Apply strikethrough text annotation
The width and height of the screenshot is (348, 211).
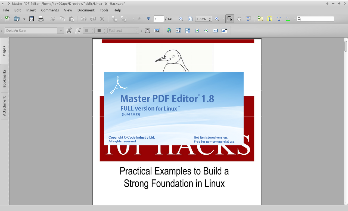point(279,19)
